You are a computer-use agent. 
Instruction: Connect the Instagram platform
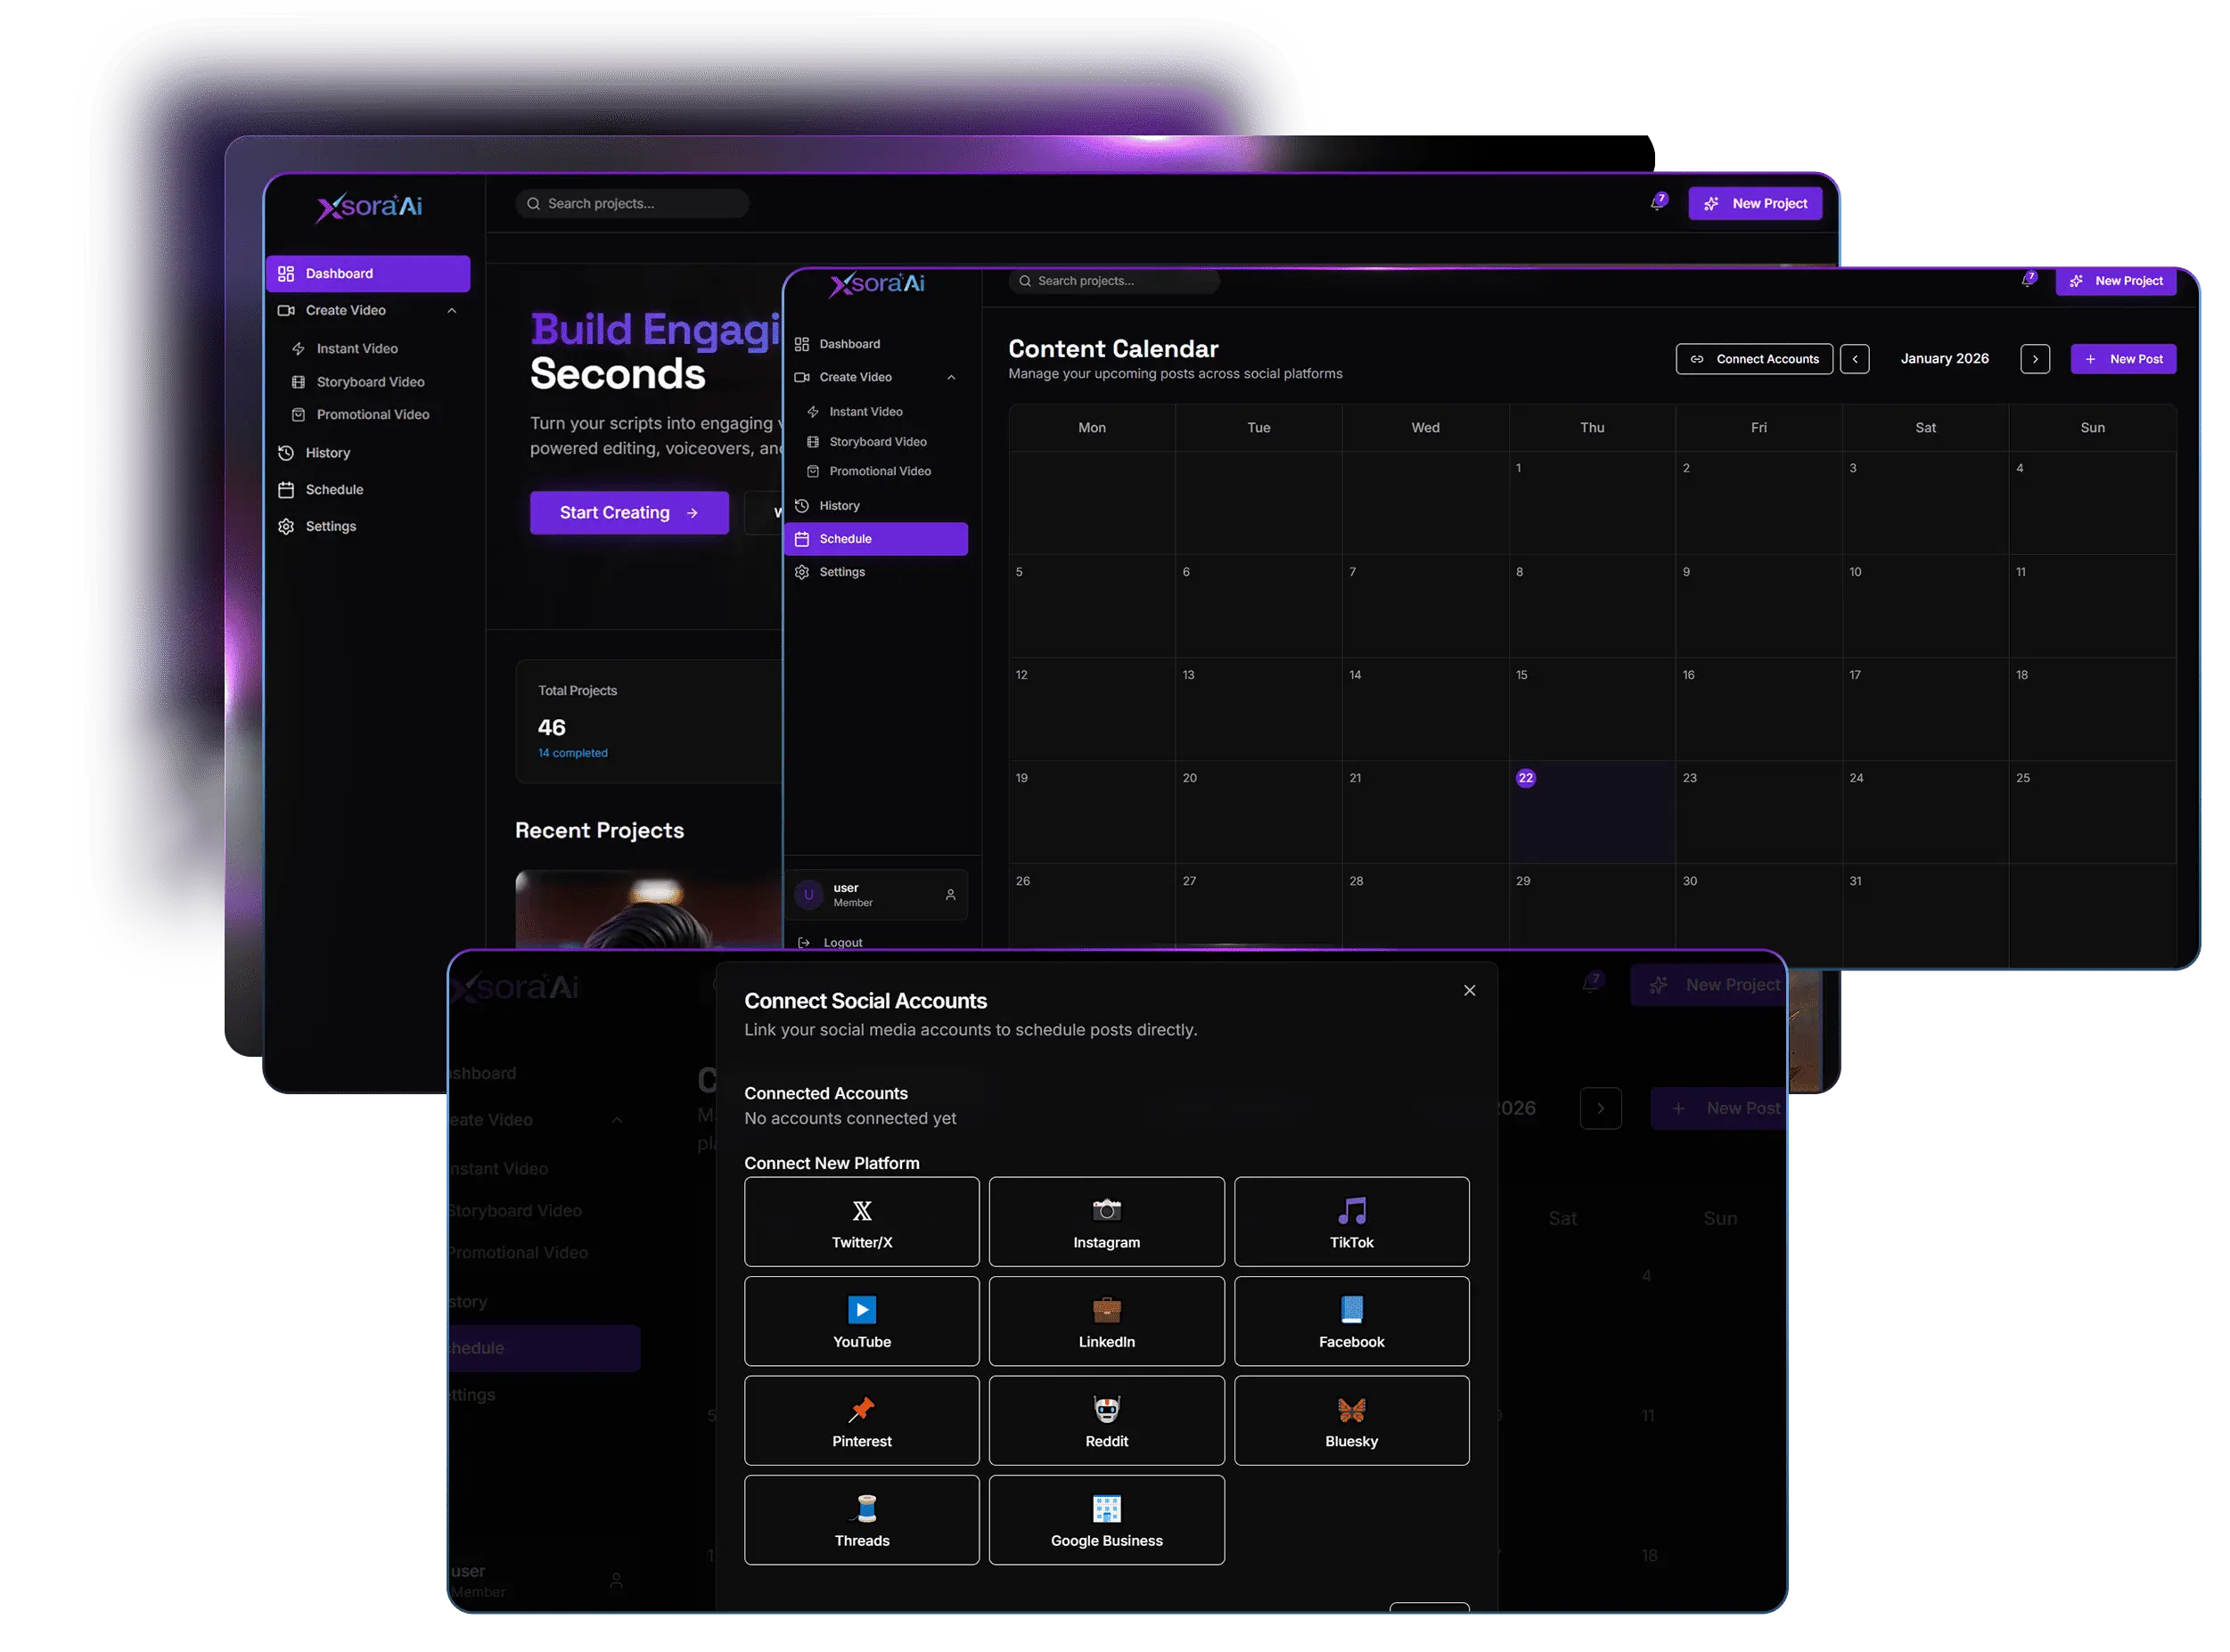tap(1106, 1221)
